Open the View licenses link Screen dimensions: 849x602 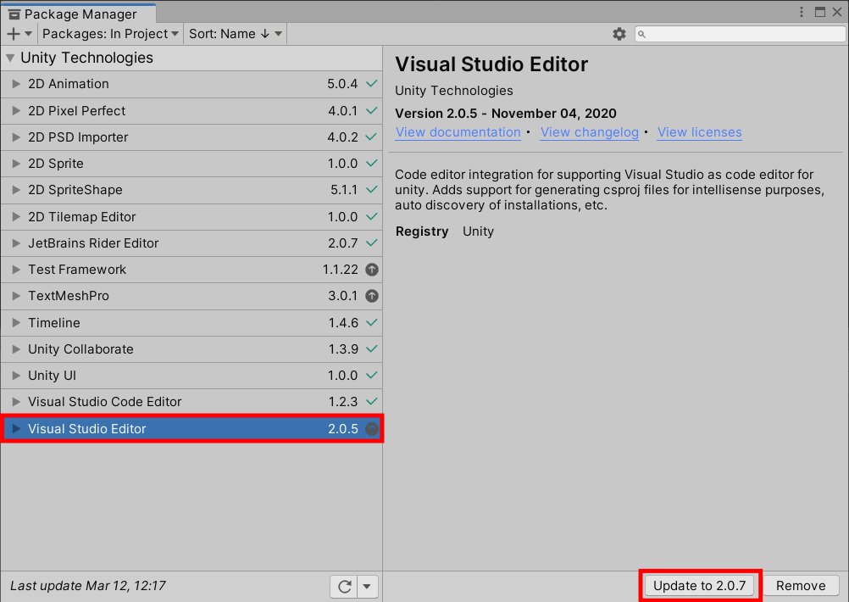point(700,132)
